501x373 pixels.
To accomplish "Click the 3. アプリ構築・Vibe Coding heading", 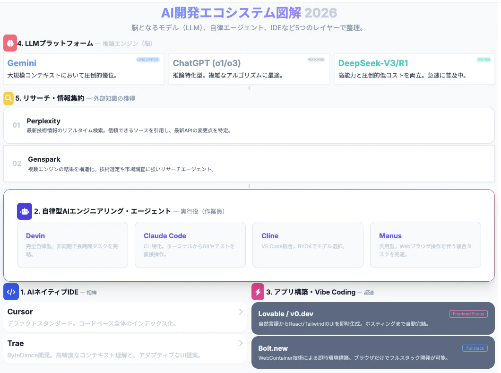I will coord(311,292).
